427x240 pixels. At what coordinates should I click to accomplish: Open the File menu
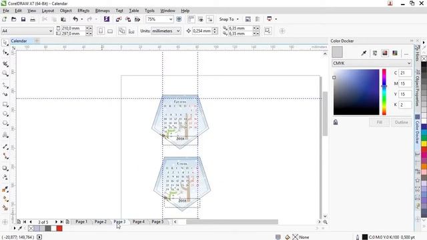(6, 11)
